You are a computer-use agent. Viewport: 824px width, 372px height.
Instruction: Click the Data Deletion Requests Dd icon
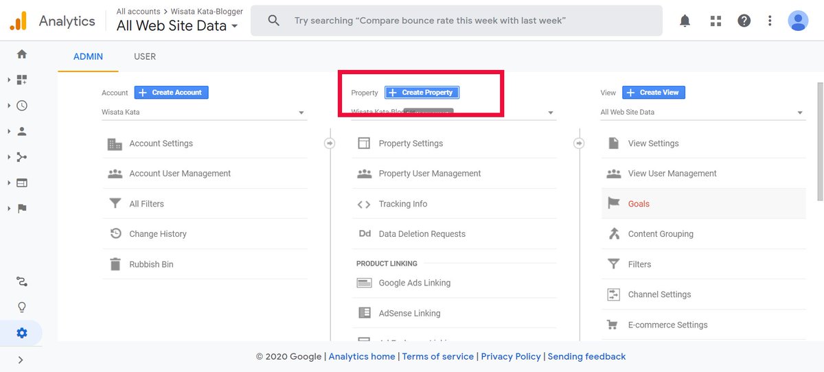point(365,234)
